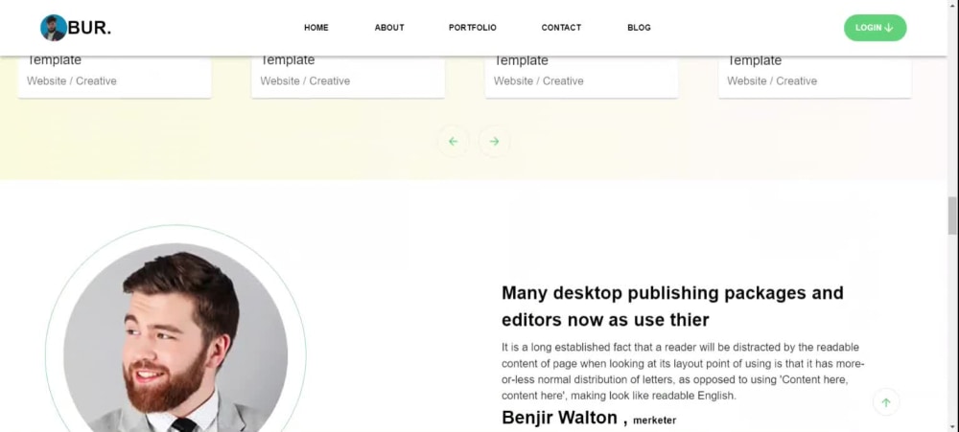Go to the ABOUT page
959x432 pixels.
click(389, 28)
